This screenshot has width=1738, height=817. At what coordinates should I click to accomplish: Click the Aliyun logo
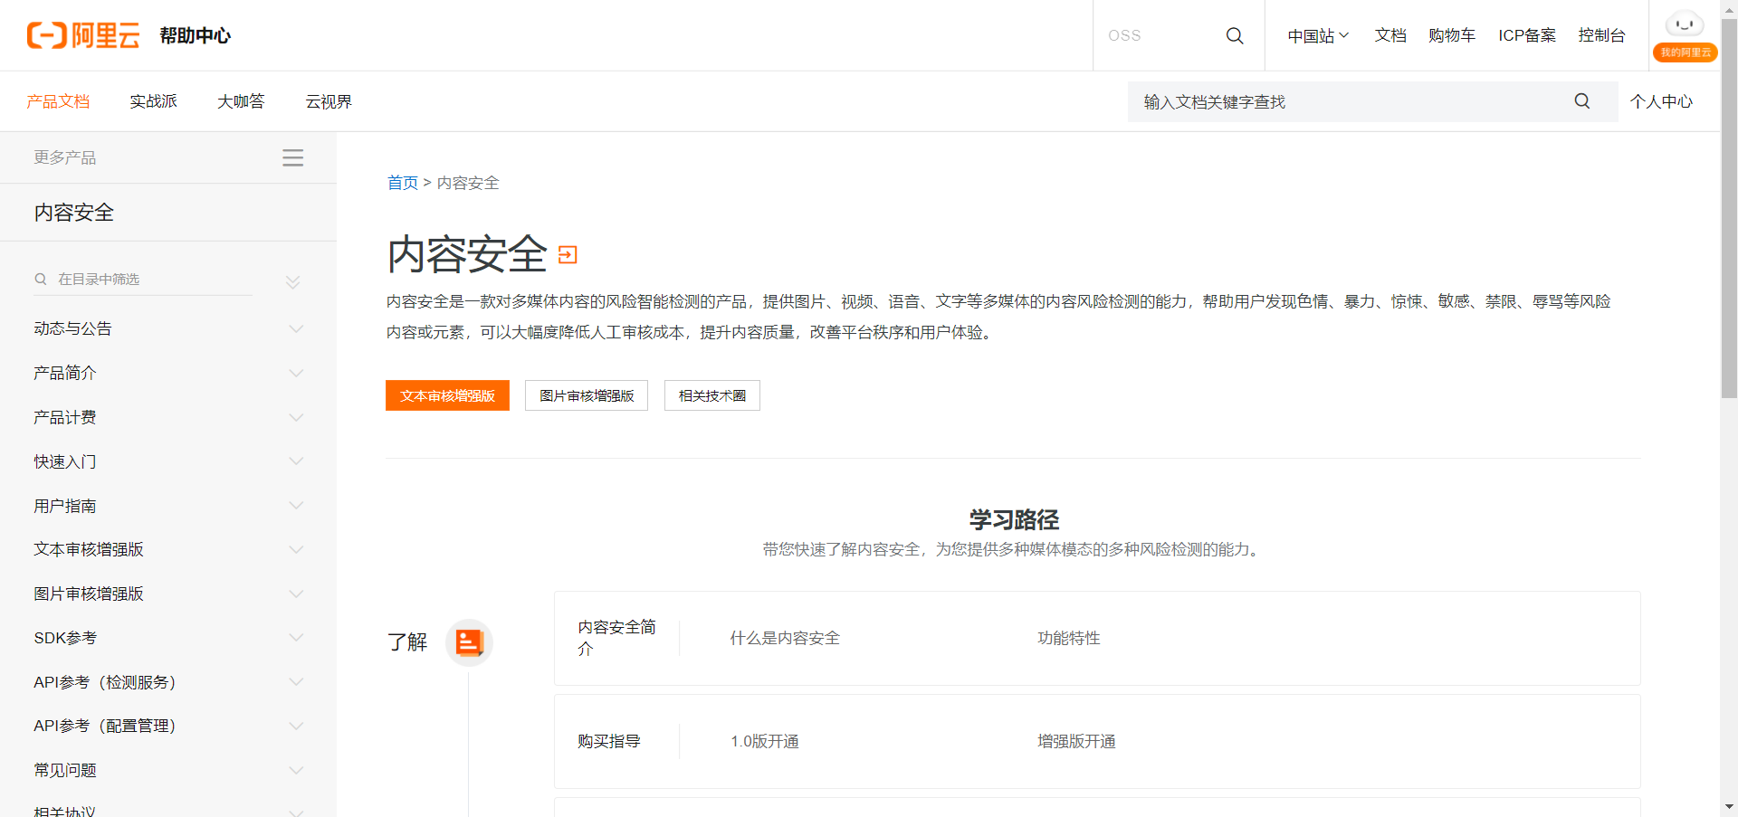pyautogui.click(x=83, y=35)
